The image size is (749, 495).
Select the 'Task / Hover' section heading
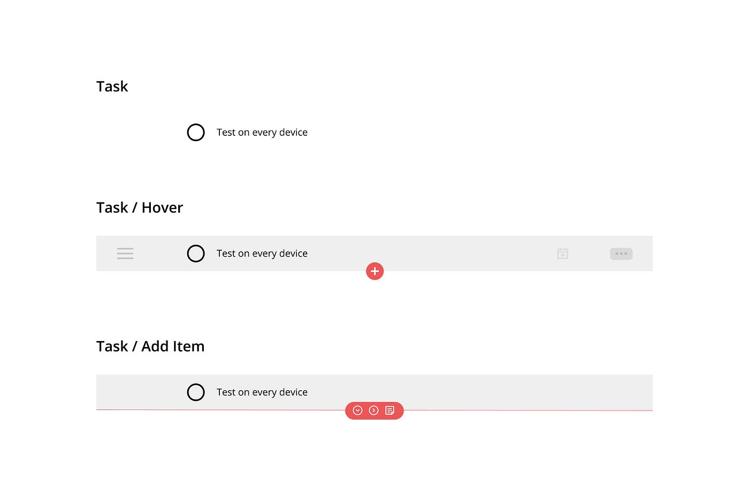(x=139, y=207)
